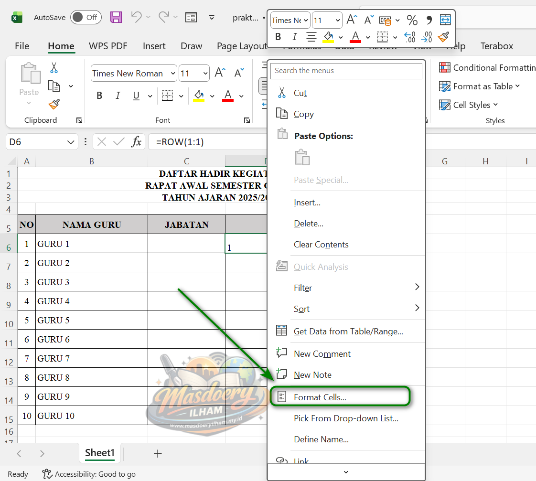This screenshot has height=481, width=536.
Task: Toggle Italic in the mini toolbar
Action: pyautogui.click(x=295, y=37)
